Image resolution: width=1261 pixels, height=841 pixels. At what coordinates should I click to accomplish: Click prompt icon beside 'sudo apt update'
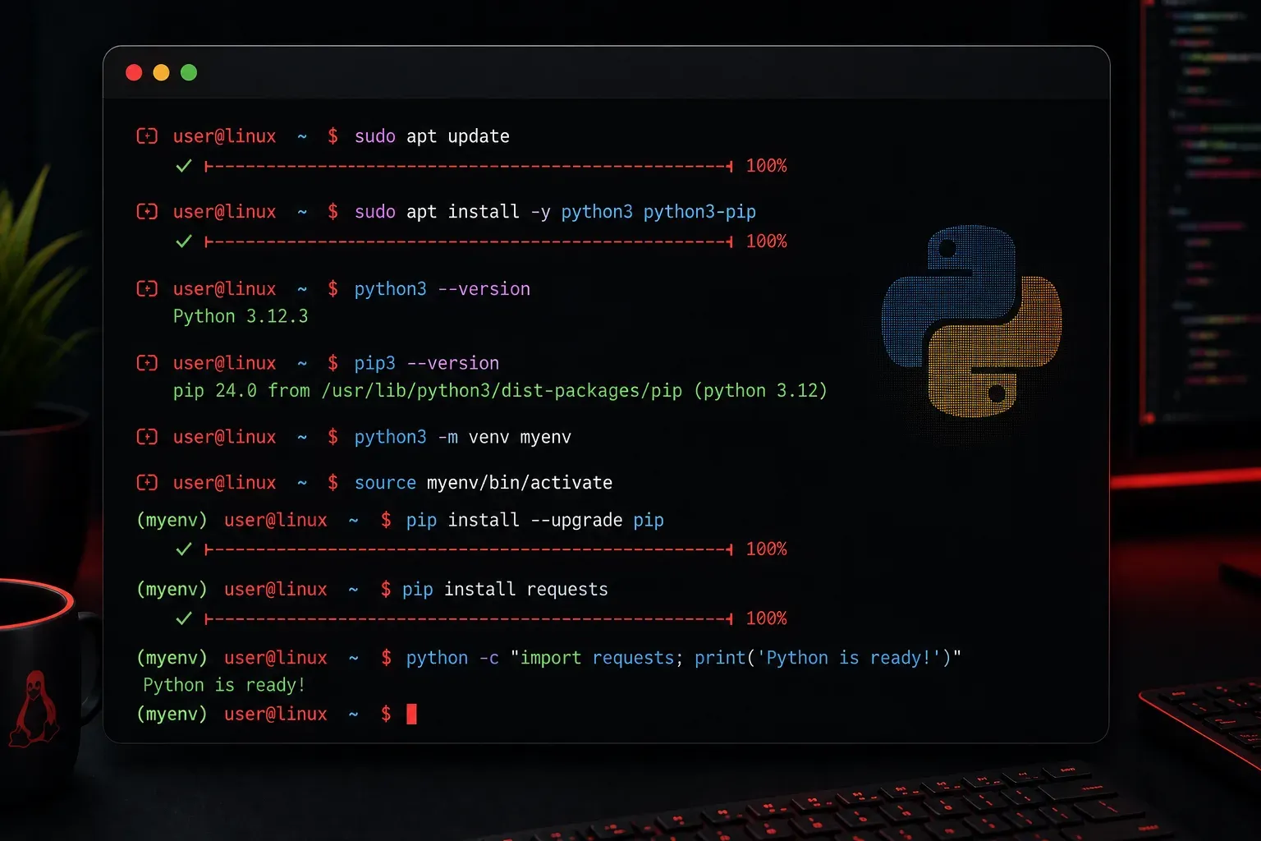[147, 136]
